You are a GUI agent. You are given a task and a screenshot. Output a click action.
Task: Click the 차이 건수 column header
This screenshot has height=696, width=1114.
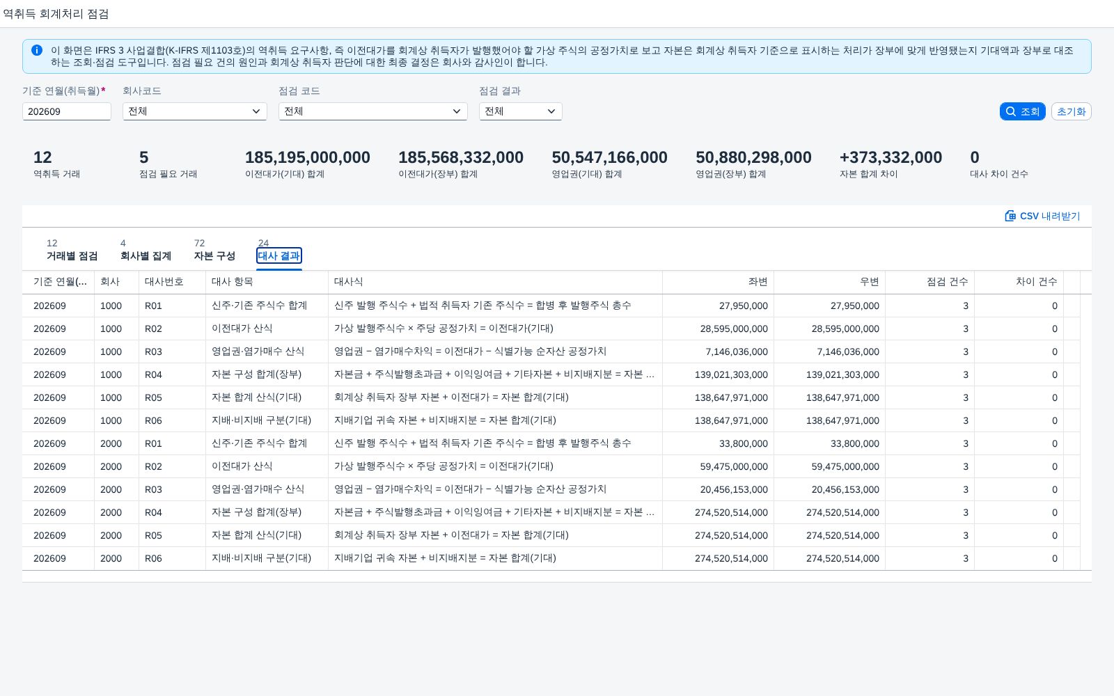pos(1019,282)
